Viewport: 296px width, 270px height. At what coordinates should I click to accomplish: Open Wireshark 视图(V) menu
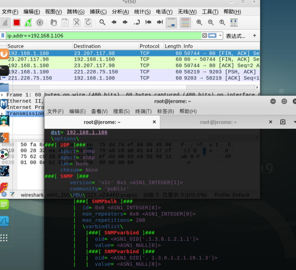click(53, 12)
